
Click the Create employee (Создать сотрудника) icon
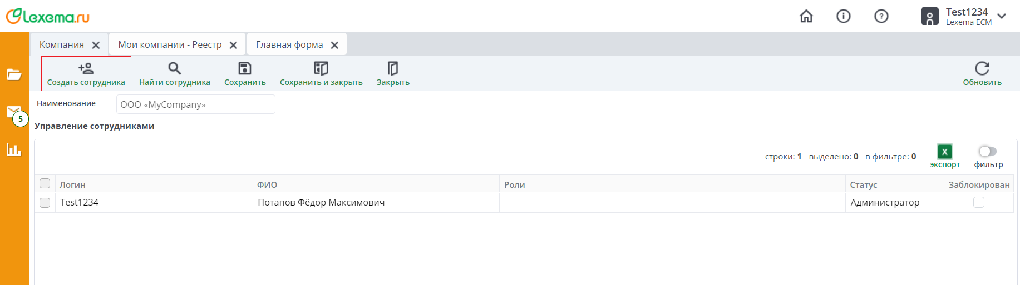(x=86, y=68)
